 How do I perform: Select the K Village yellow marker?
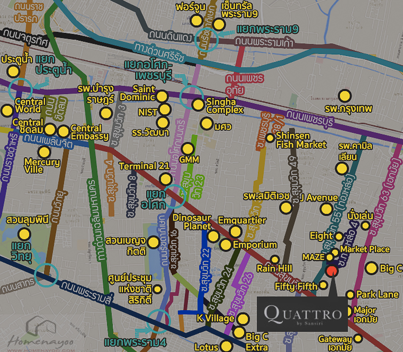(243, 319)
